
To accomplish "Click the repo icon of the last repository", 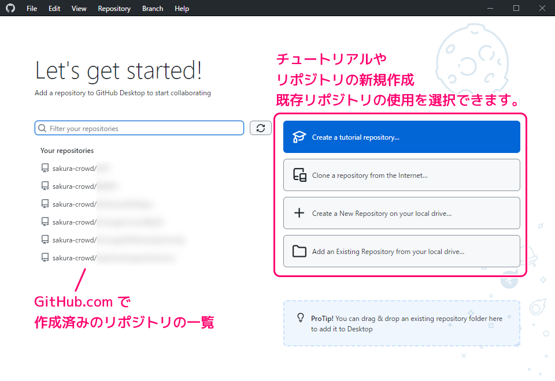I will [45, 257].
